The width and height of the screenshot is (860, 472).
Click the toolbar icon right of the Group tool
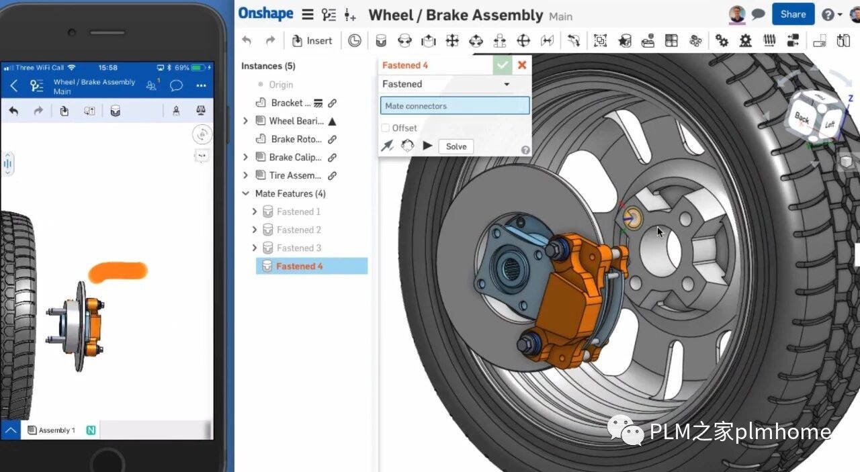click(x=625, y=41)
